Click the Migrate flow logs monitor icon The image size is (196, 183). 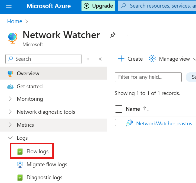coord(20,165)
